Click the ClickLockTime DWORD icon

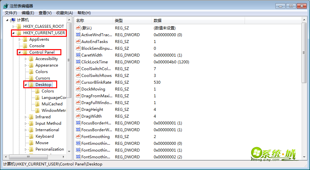[78, 62]
